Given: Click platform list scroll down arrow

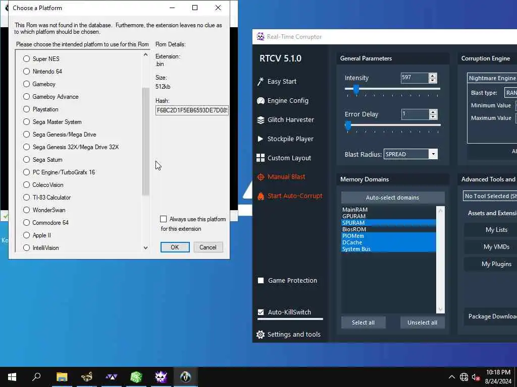Looking at the screenshot, I should click(x=146, y=248).
